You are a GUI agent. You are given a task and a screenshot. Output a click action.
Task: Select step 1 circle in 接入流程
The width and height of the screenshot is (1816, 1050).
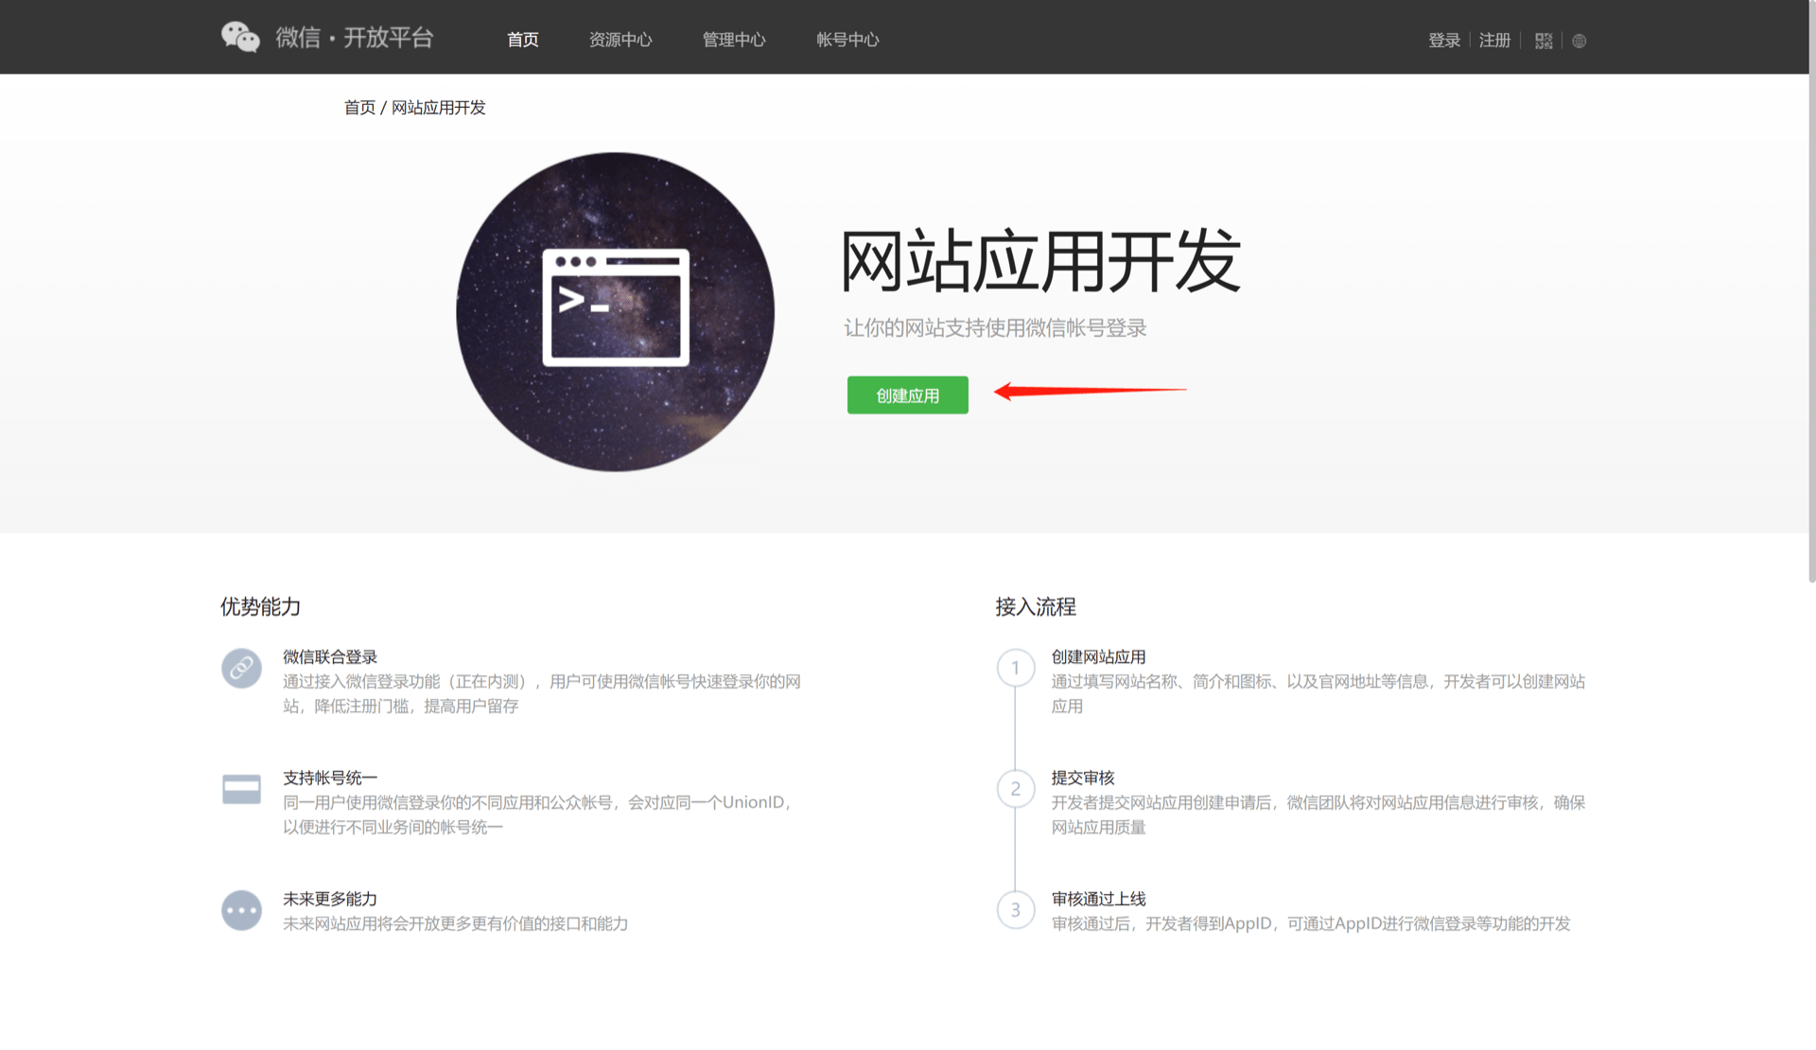tap(1016, 668)
